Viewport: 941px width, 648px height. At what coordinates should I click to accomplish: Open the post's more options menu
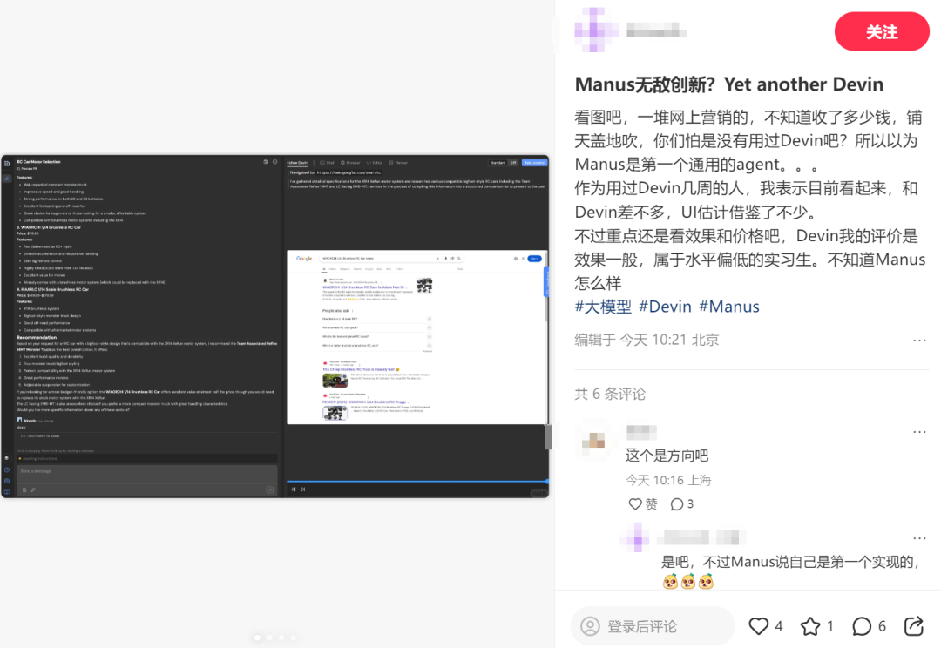920,340
